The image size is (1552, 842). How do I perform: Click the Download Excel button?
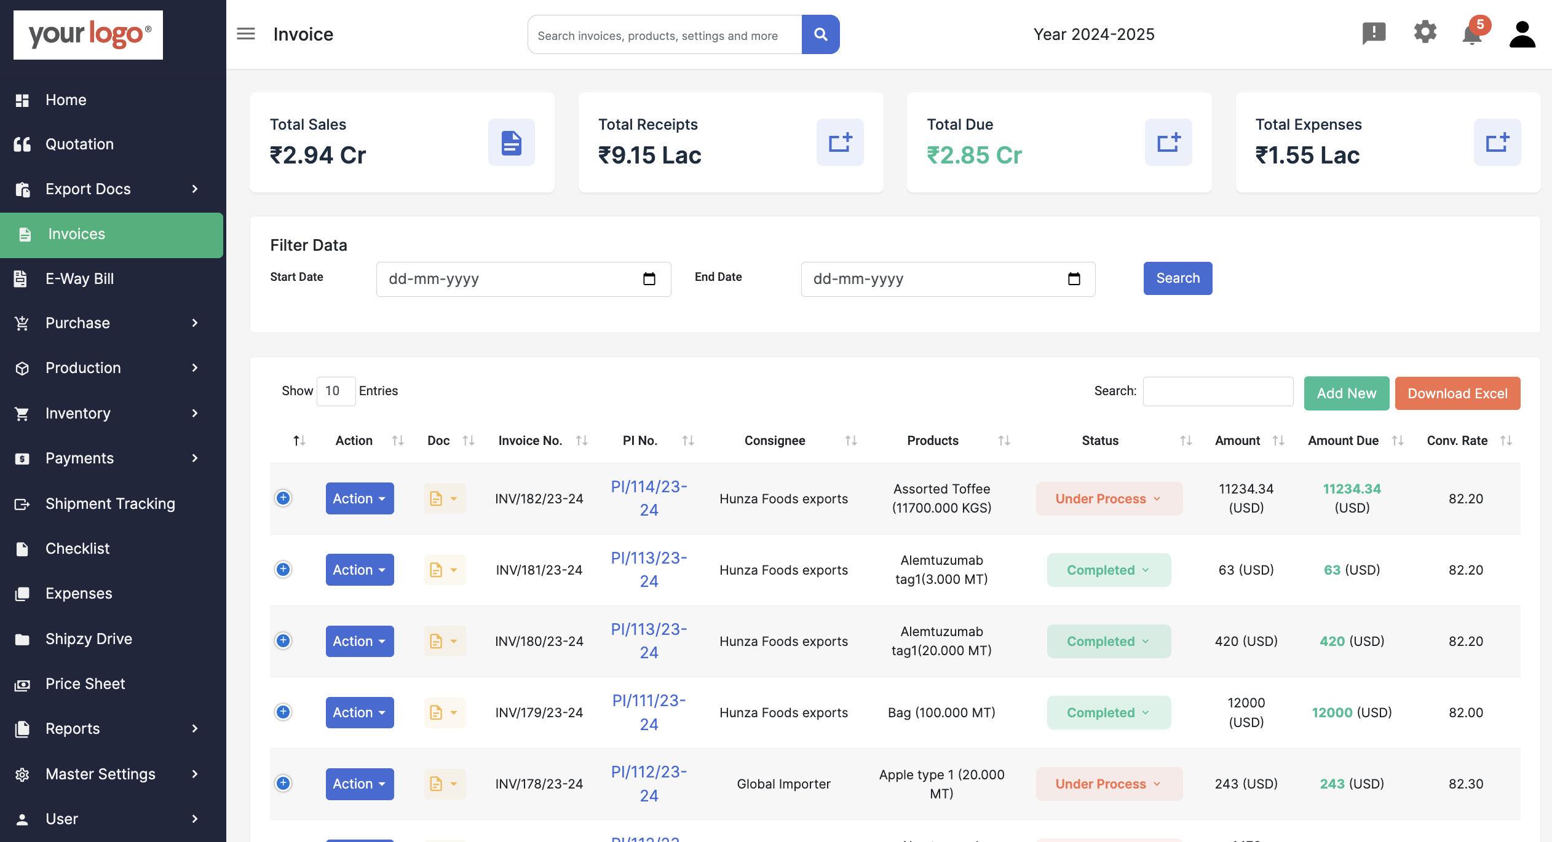coord(1457,393)
